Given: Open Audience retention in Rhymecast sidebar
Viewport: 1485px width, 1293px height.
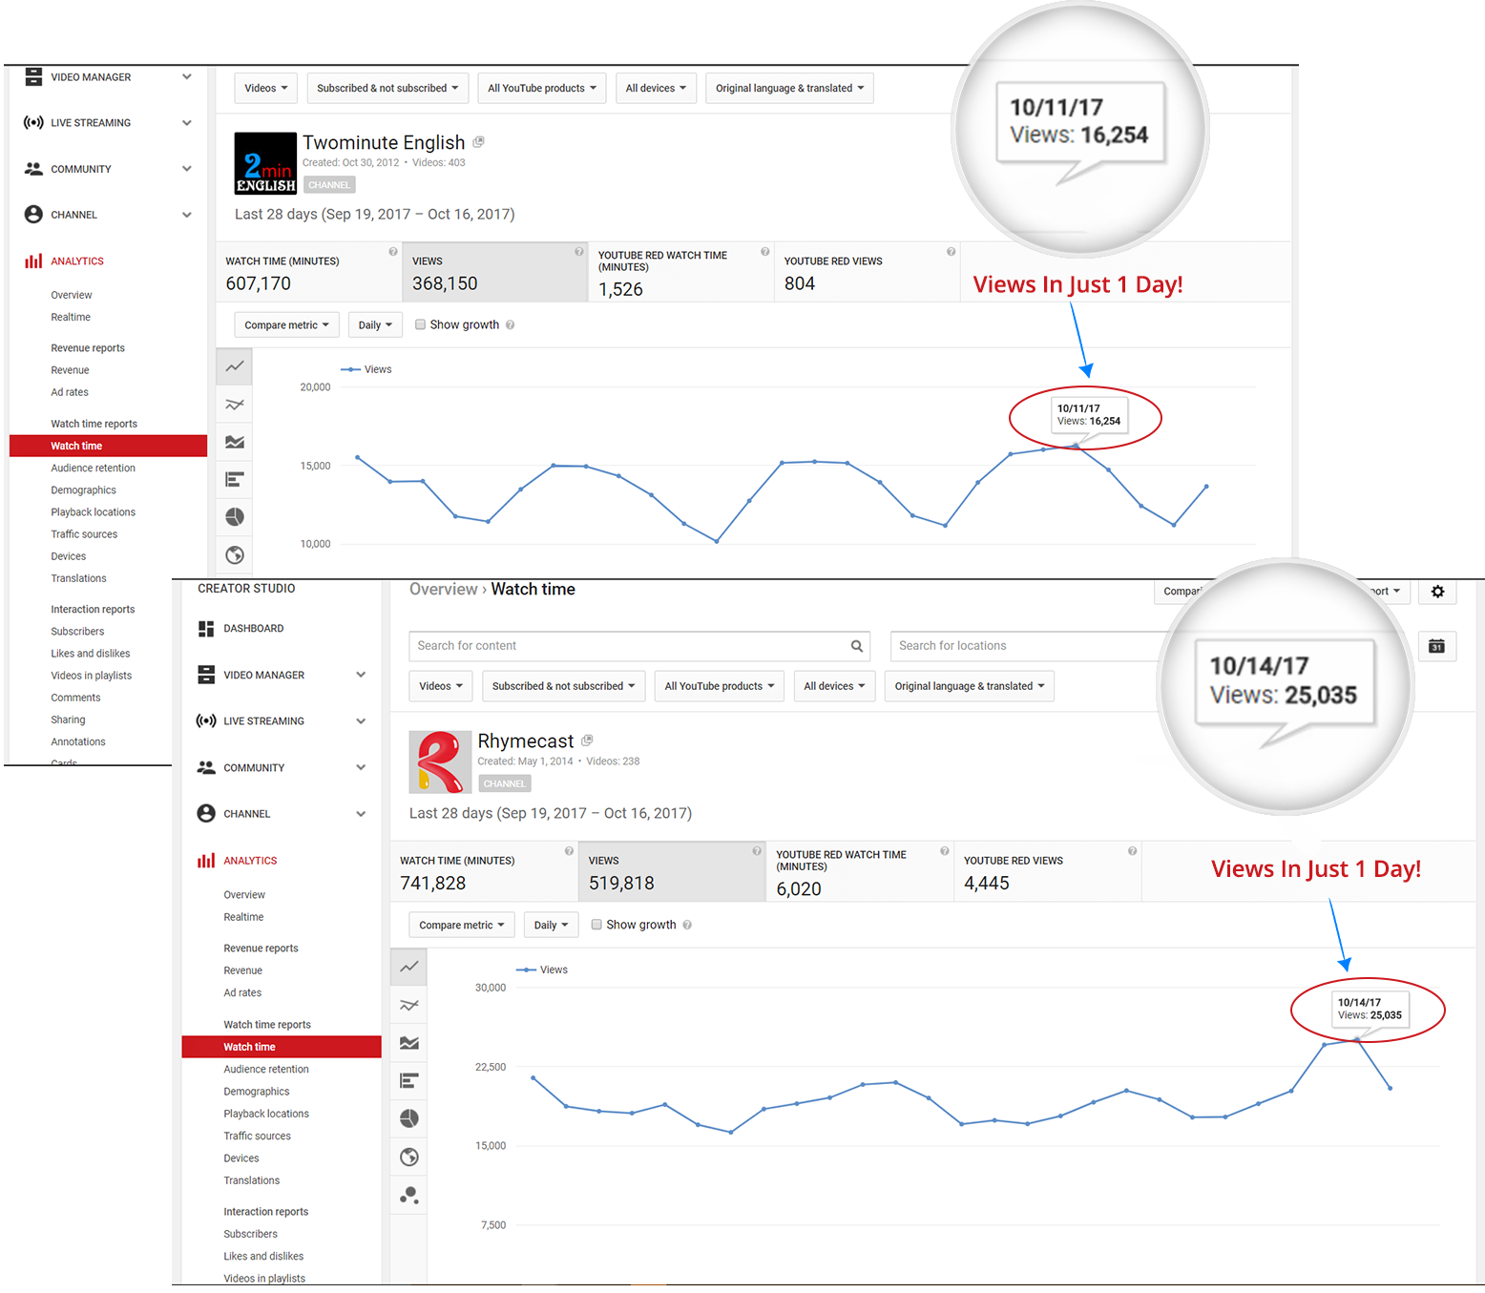Looking at the screenshot, I should coord(266,1070).
